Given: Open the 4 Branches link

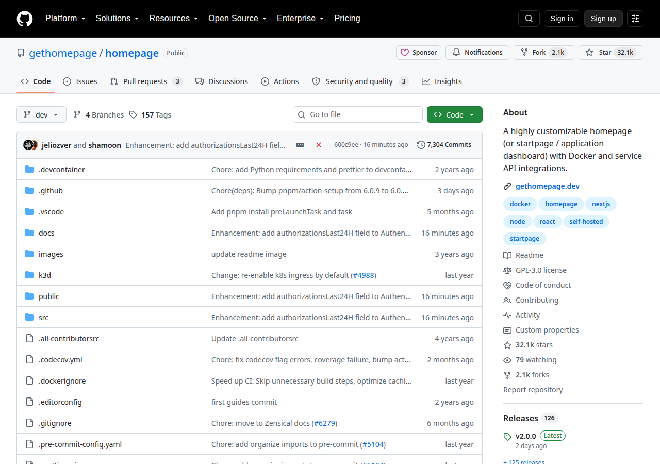Looking at the screenshot, I should 98,115.
